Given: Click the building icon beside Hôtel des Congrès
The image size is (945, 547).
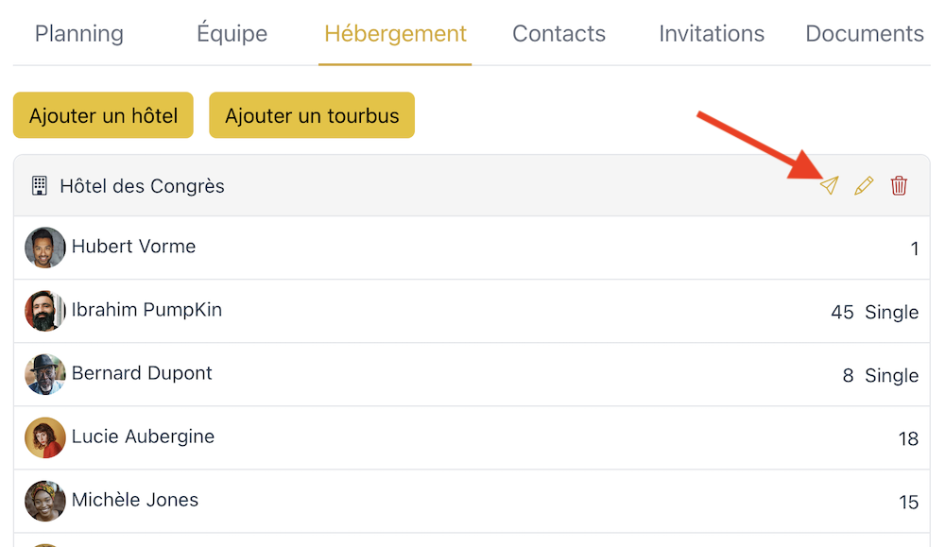Looking at the screenshot, I should 39,185.
